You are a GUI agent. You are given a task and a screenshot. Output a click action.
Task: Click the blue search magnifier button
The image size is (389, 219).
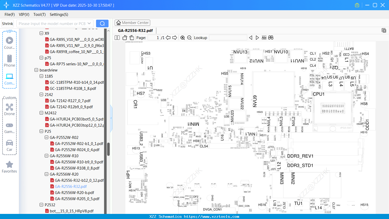coord(102,23)
